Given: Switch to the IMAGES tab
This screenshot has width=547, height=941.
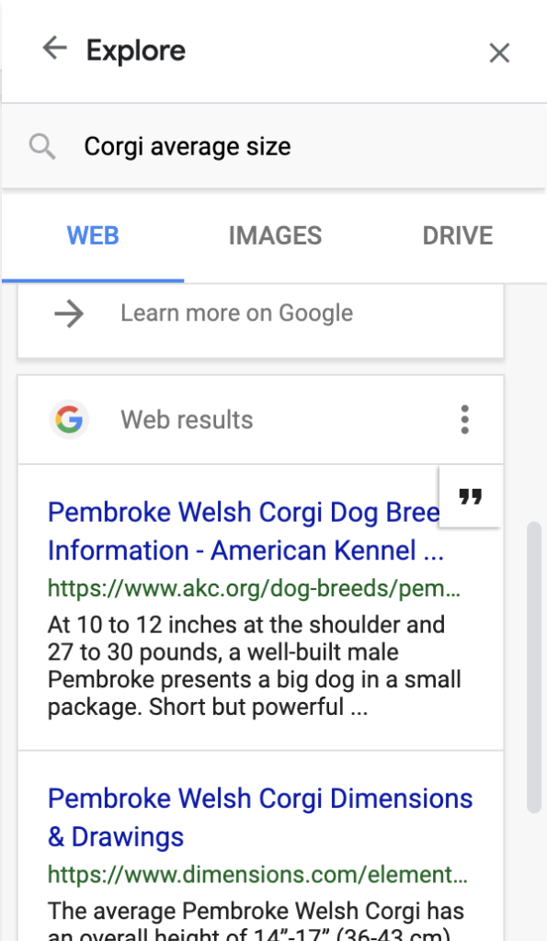Looking at the screenshot, I should coord(275,235).
